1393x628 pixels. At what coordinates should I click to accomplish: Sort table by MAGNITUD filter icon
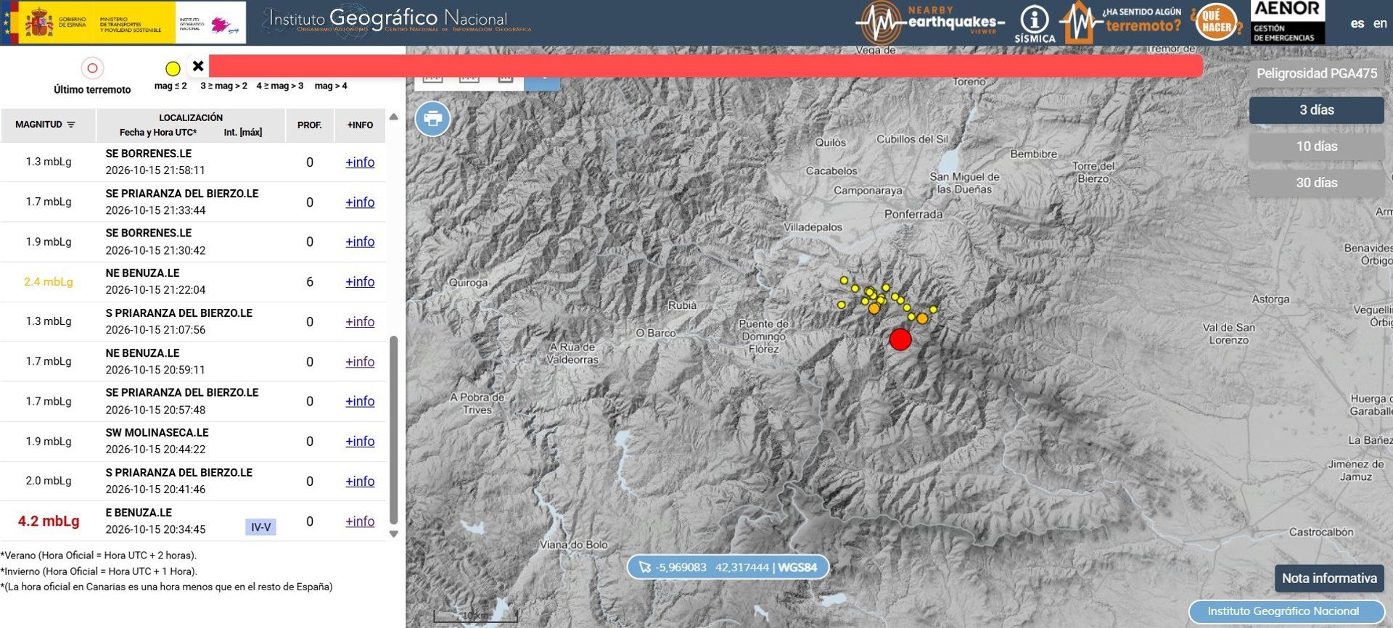(71, 125)
